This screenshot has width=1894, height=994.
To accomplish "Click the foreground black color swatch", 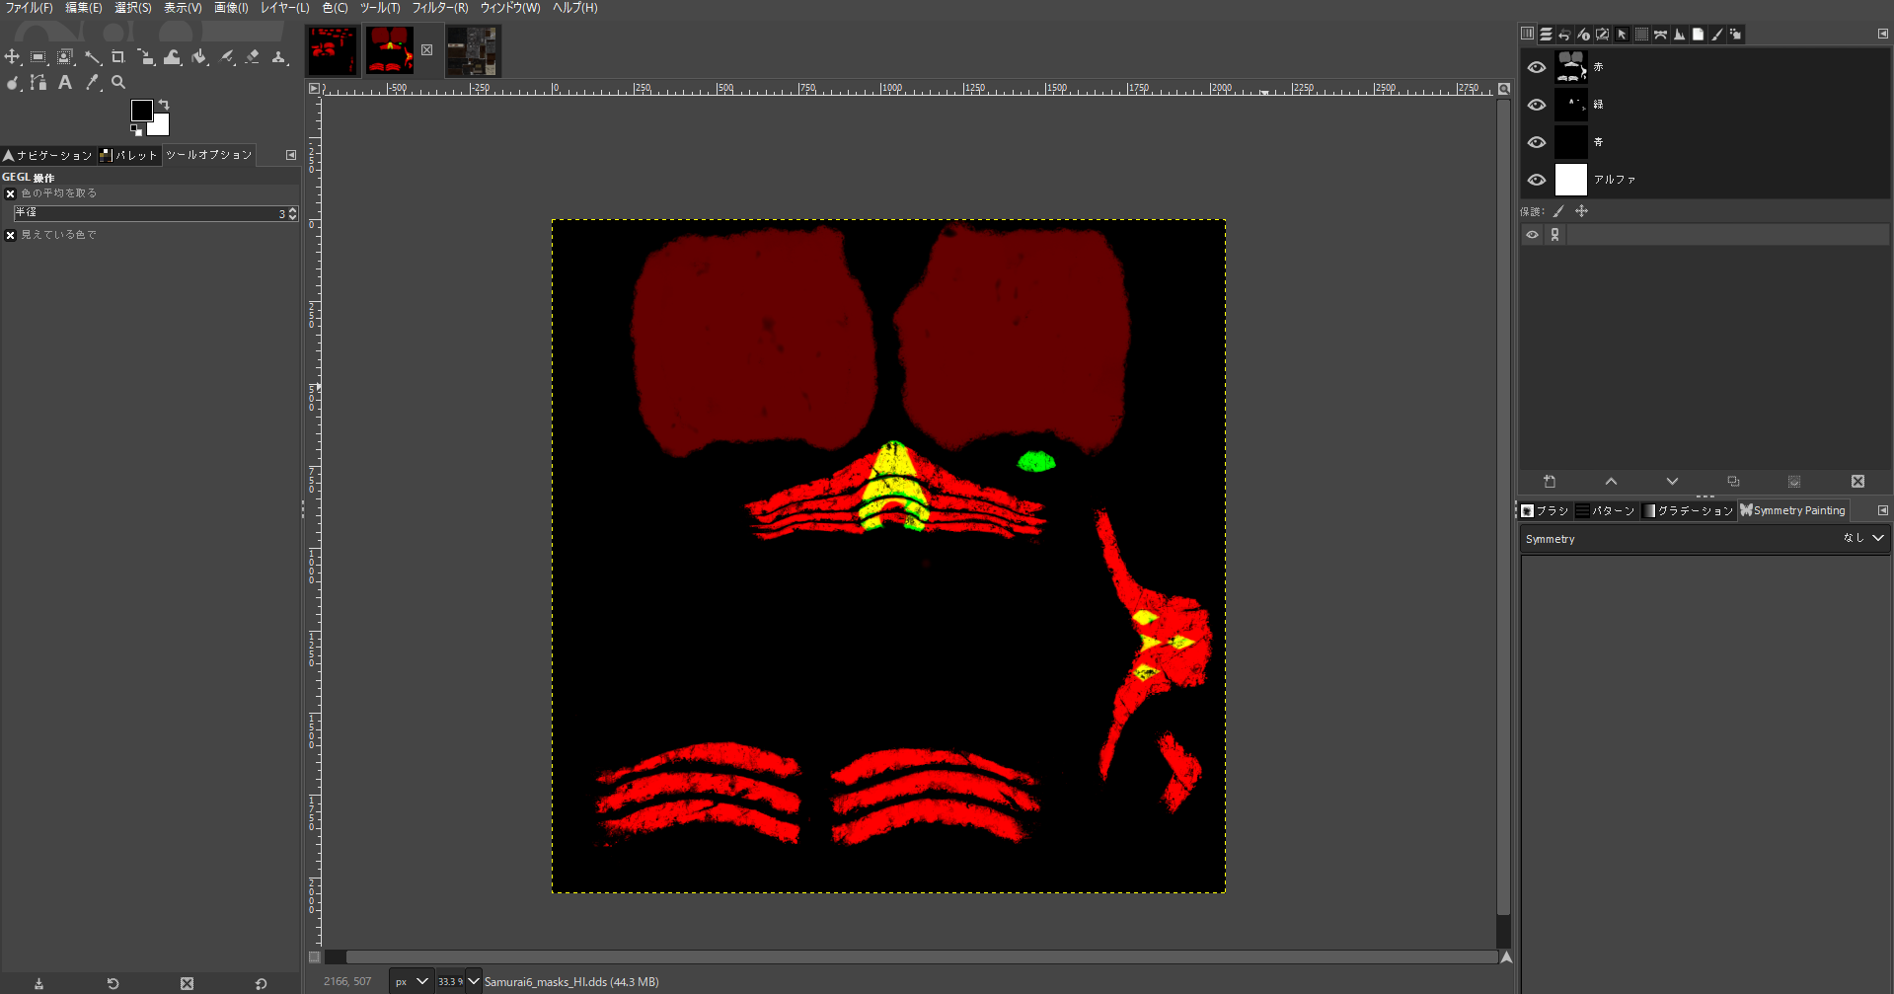I will click(141, 110).
